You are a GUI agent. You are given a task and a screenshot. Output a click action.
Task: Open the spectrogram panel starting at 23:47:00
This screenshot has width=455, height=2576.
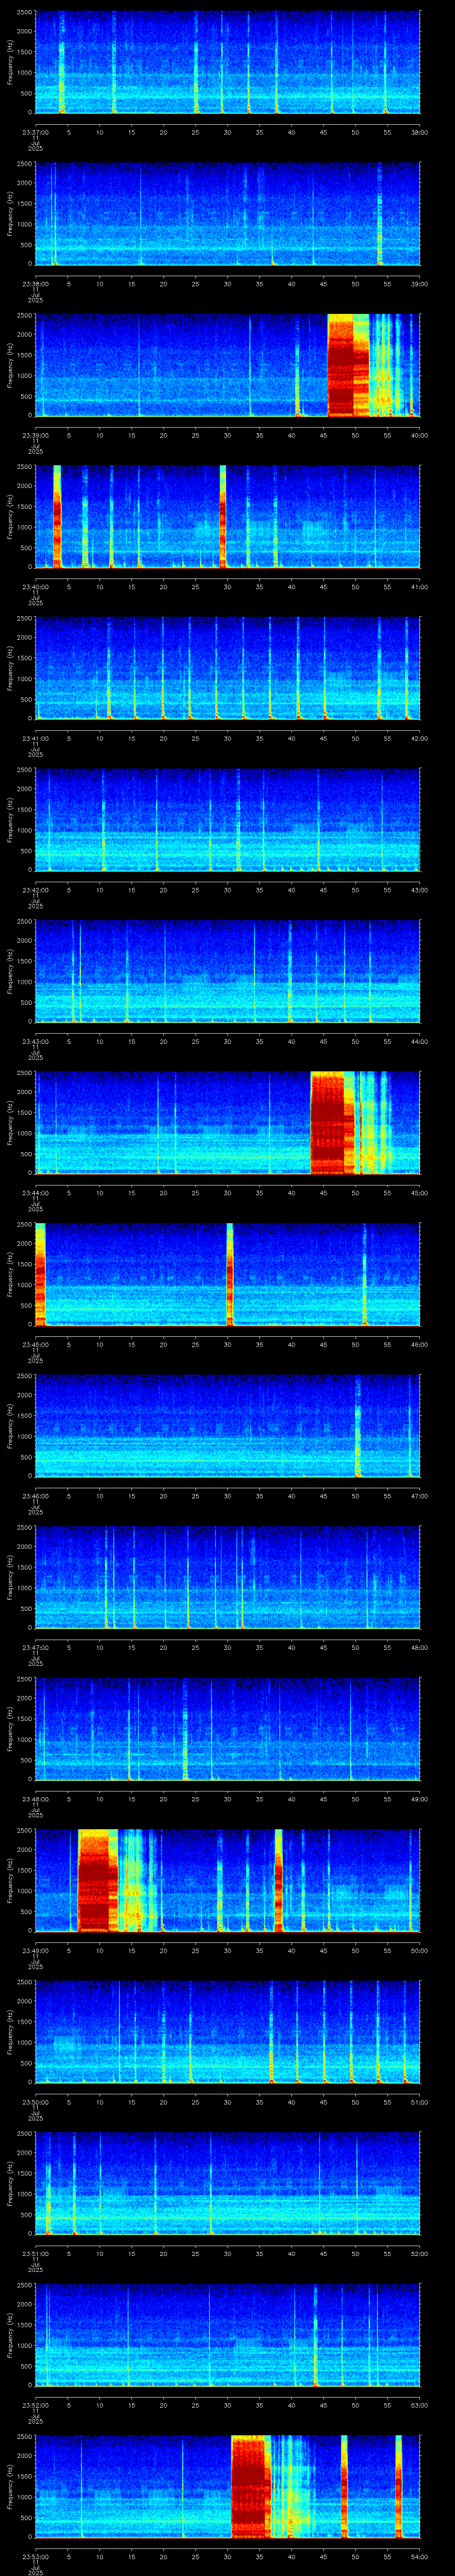pyautogui.click(x=228, y=1577)
